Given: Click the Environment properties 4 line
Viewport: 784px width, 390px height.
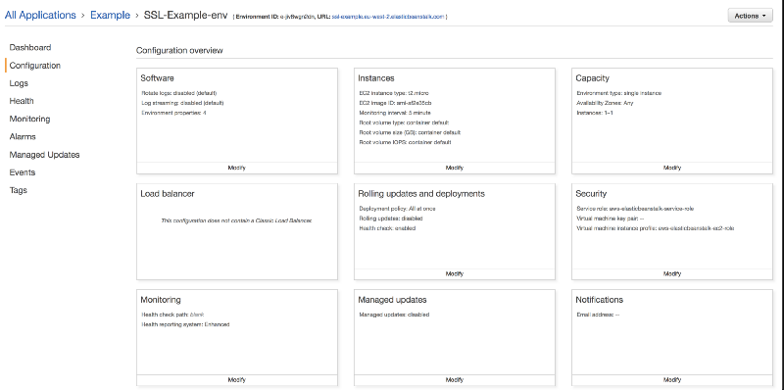Looking at the screenshot, I should coord(173,113).
